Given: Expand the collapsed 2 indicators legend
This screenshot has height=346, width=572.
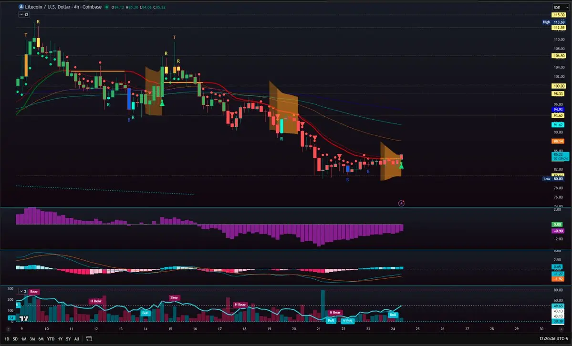Looking at the screenshot, I should point(23,291).
